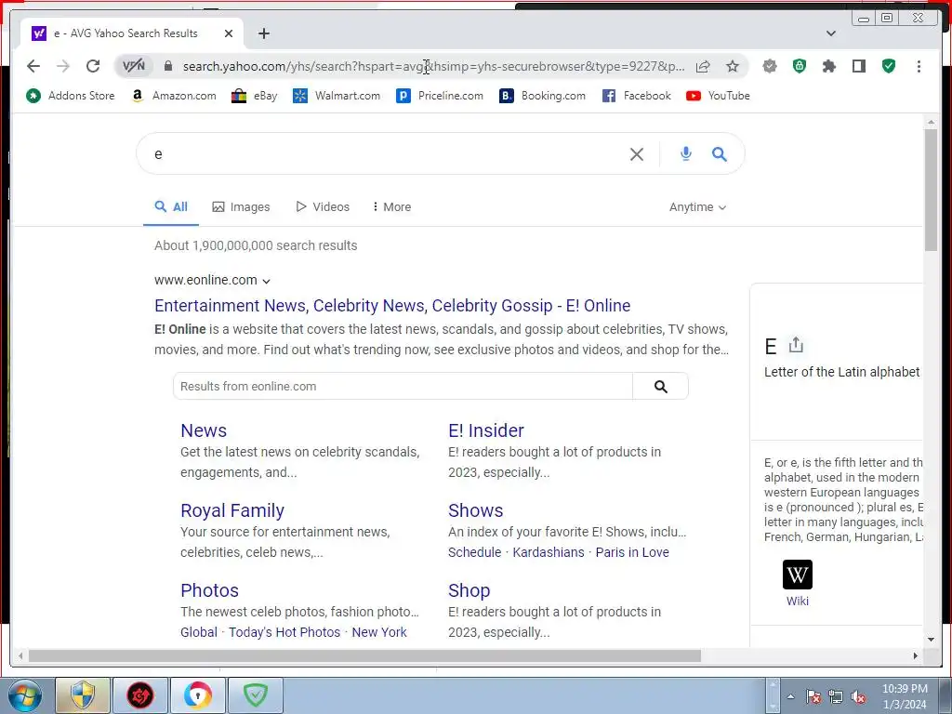Go back to the previous page

pyautogui.click(x=33, y=66)
